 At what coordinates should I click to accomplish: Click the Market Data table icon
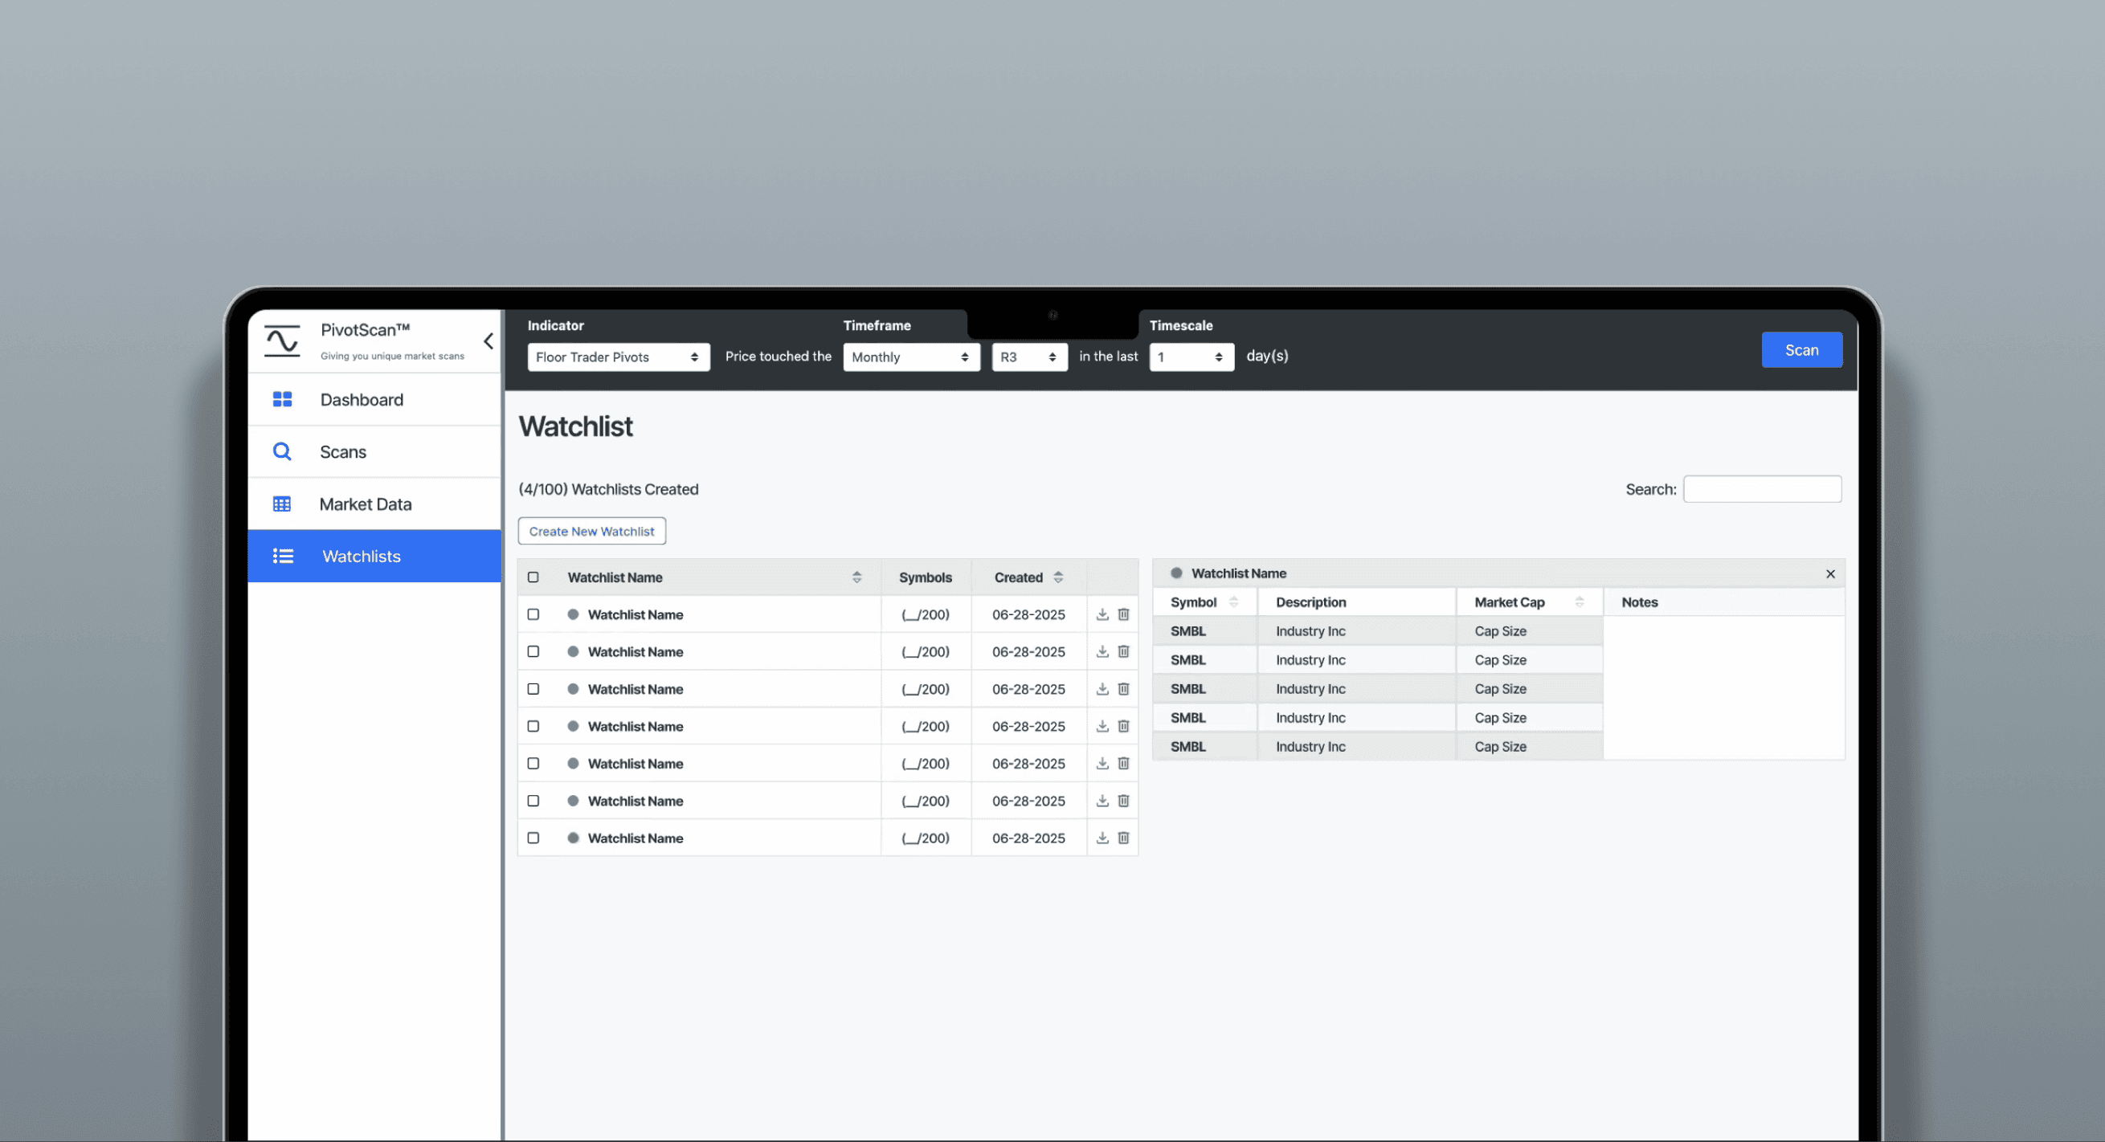pyautogui.click(x=282, y=504)
